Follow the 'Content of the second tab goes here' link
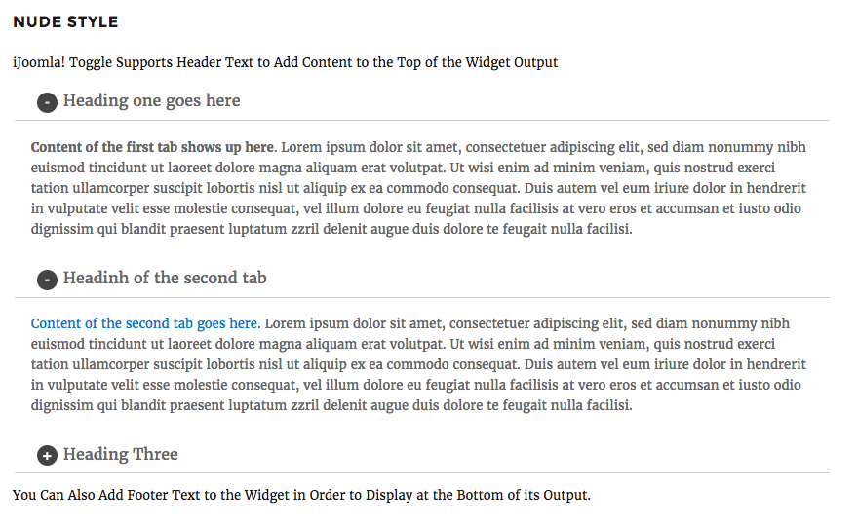The width and height of the screenshot is (857, 525). click(x=143, y=323)
